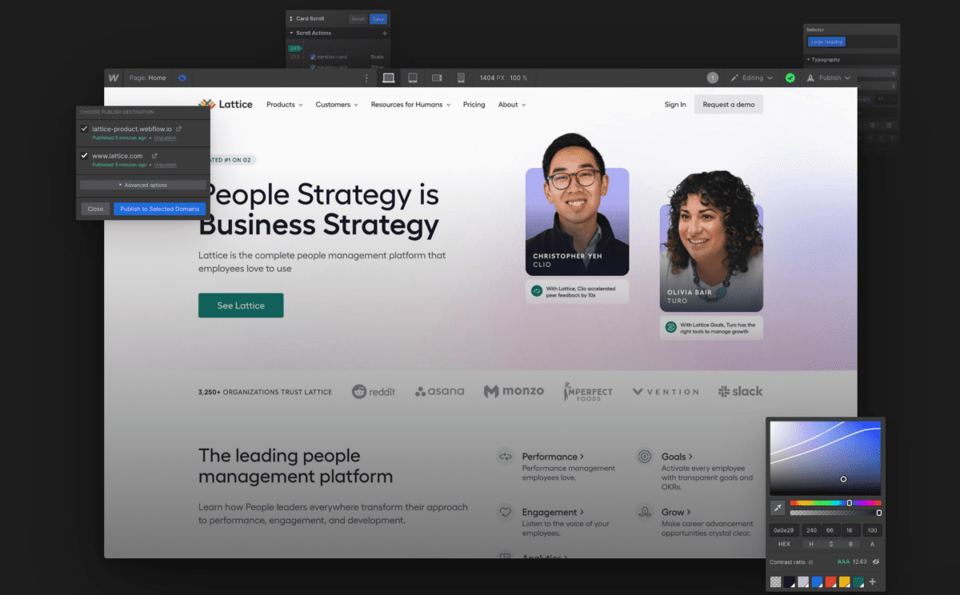Collapse the Scroll Actions section

(292, 33)
